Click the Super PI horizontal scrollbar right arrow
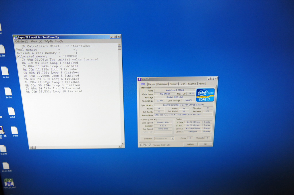Screen dimensions: 294x195 click(x=120, y=146)
